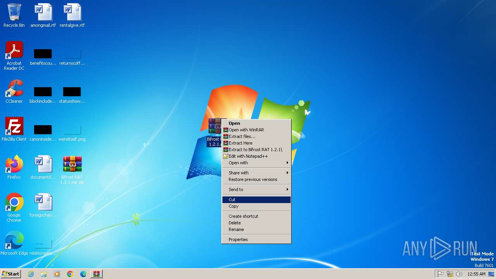Choose Open in context menu
The image size is (496, 279).
pyautogui.click(x=256, y=123)
